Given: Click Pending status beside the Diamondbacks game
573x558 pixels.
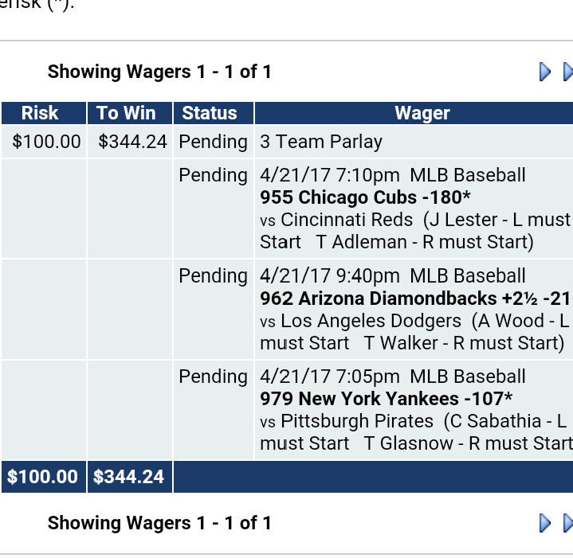Looking at the screenshot, I should (214, 276).
